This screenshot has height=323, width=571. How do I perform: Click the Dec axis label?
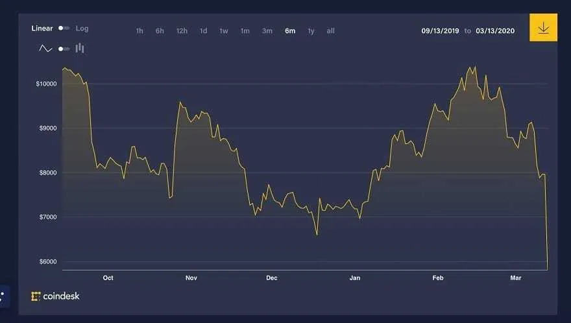coord(272,278)
